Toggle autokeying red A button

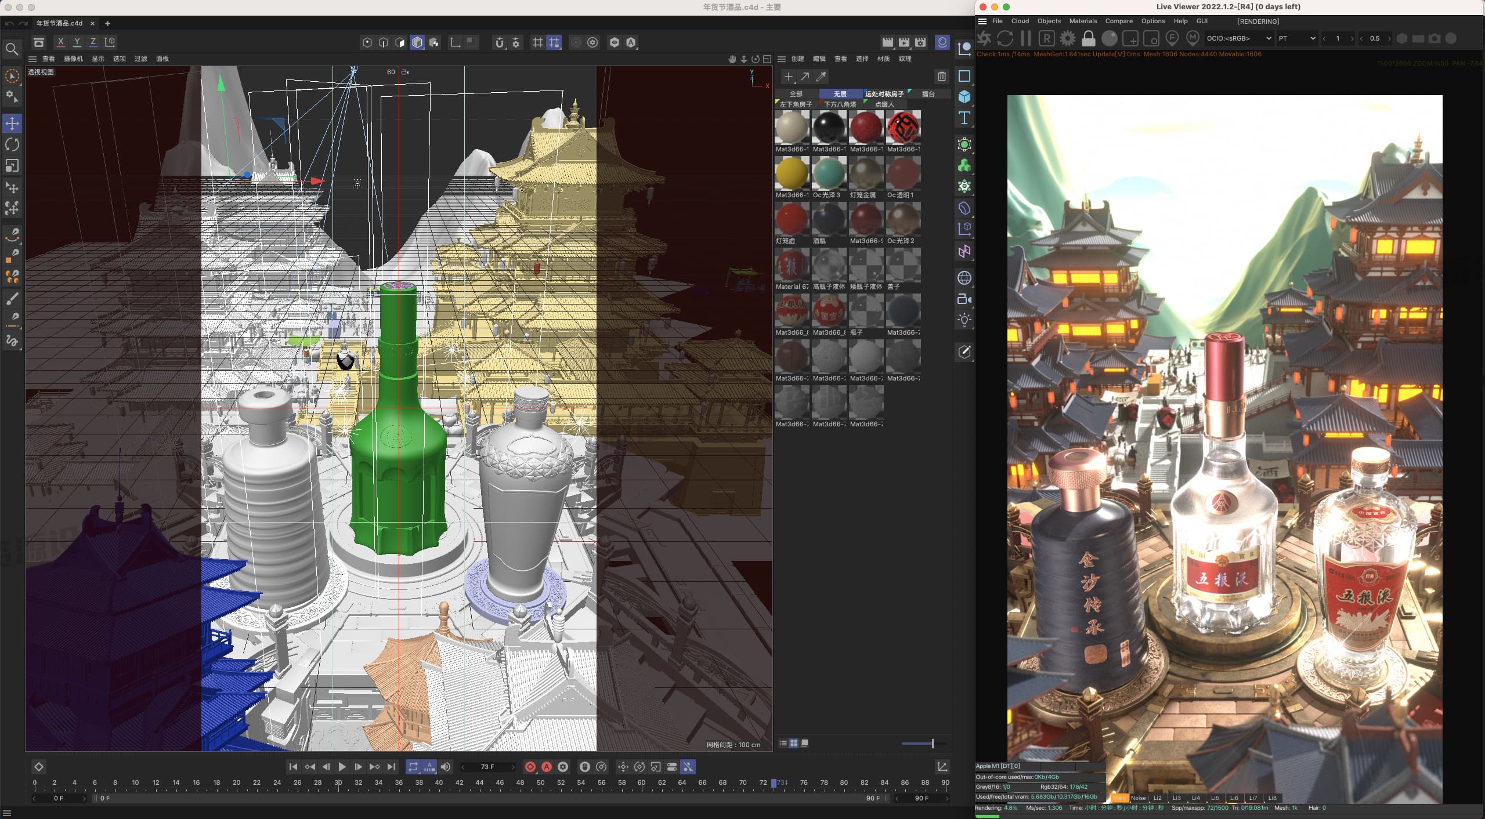[x=547, y=767]
